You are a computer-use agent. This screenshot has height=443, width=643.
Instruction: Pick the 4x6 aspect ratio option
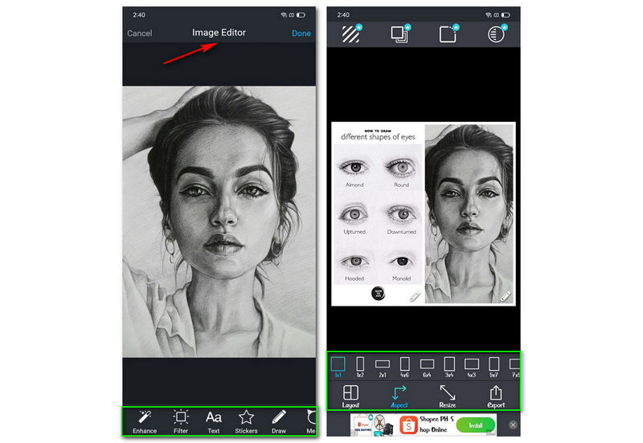point(405,368)
